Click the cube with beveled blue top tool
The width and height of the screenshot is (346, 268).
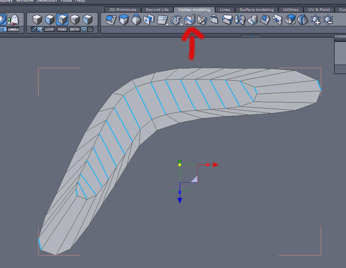[136, 20]
